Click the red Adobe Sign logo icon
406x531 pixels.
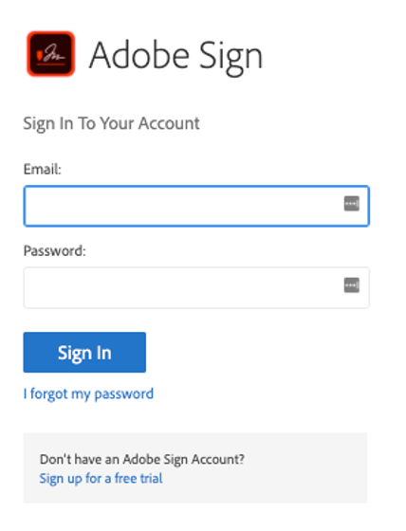pos(51,54)
